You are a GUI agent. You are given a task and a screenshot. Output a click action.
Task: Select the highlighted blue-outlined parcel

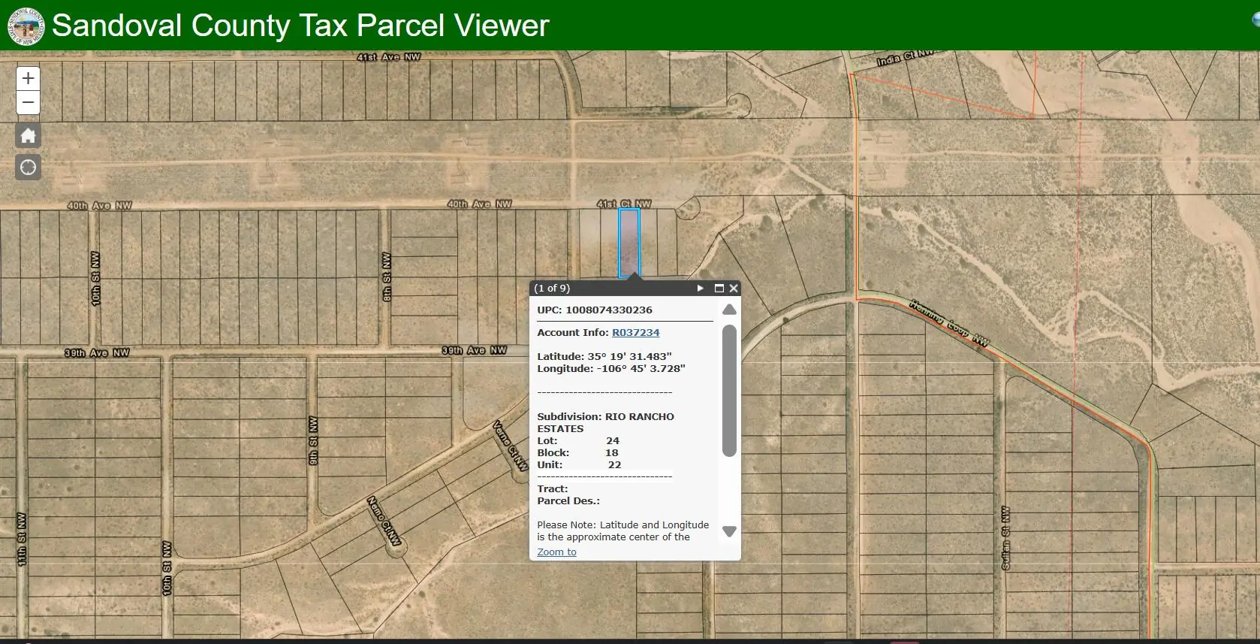(x=628, y=243)
